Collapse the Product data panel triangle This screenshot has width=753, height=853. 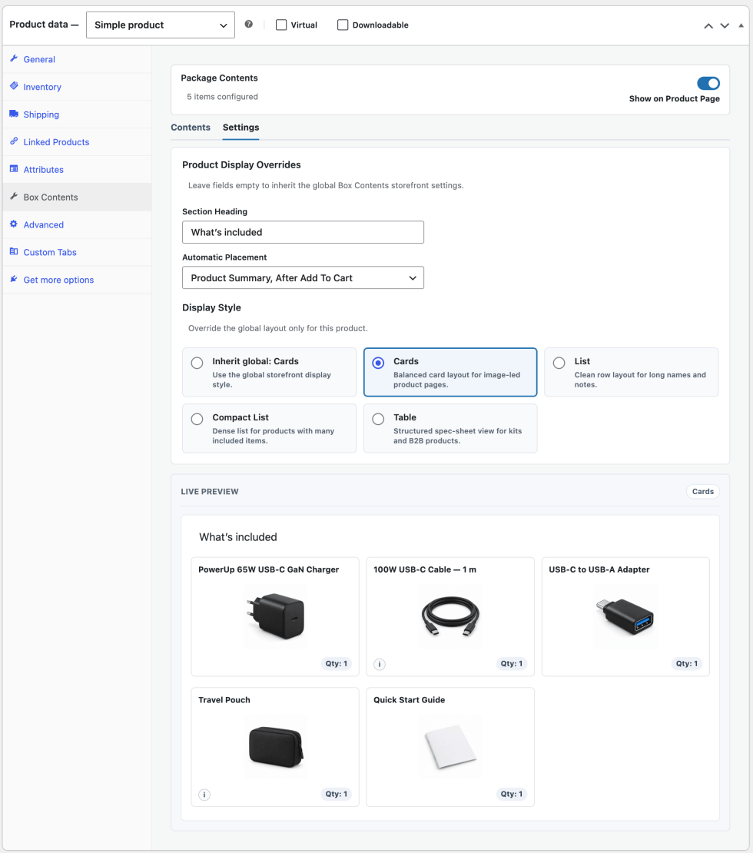pyautogui.click(x=741, y=25)
